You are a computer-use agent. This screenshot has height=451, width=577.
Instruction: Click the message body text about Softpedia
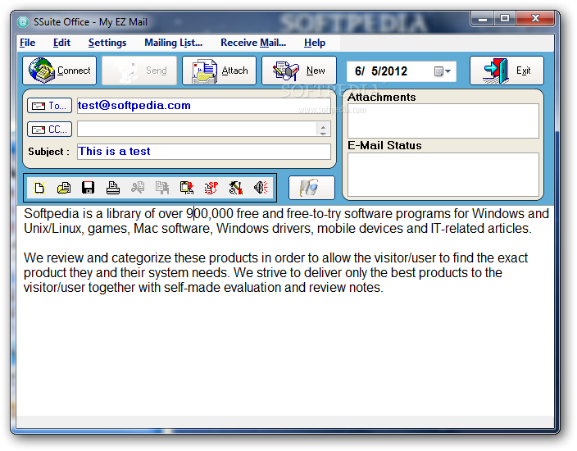point(286,250)
